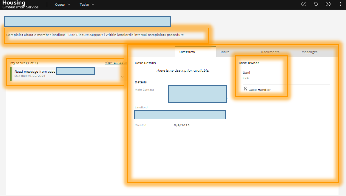
Task: Switch to the Tasks tab in case panel
Action: pos(225,52)
